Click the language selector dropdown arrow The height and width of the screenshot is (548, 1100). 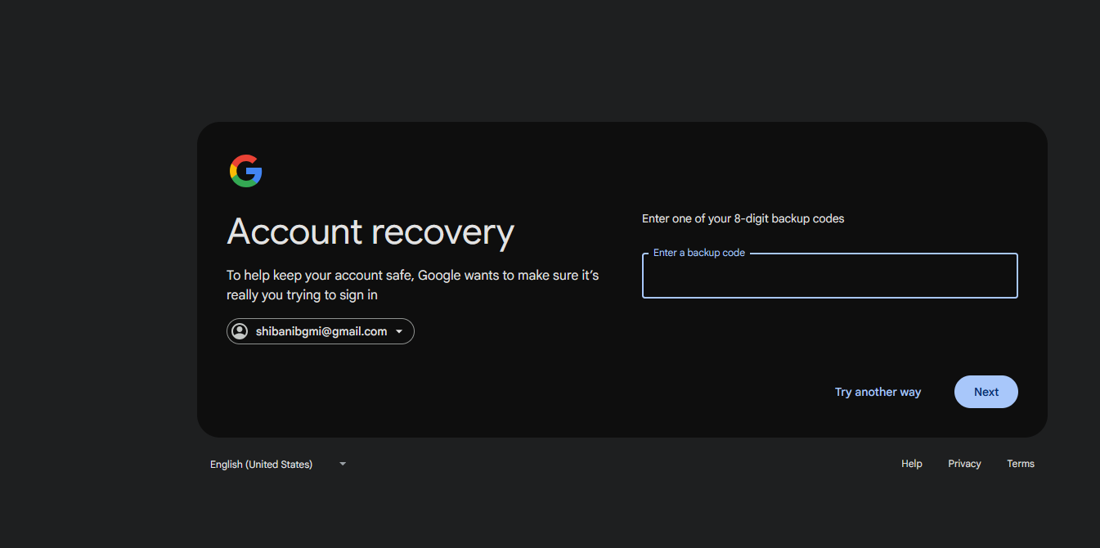[x=343, y=464]
